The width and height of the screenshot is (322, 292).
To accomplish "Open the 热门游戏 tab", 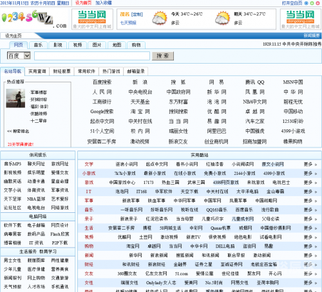I will click(111, 71).
